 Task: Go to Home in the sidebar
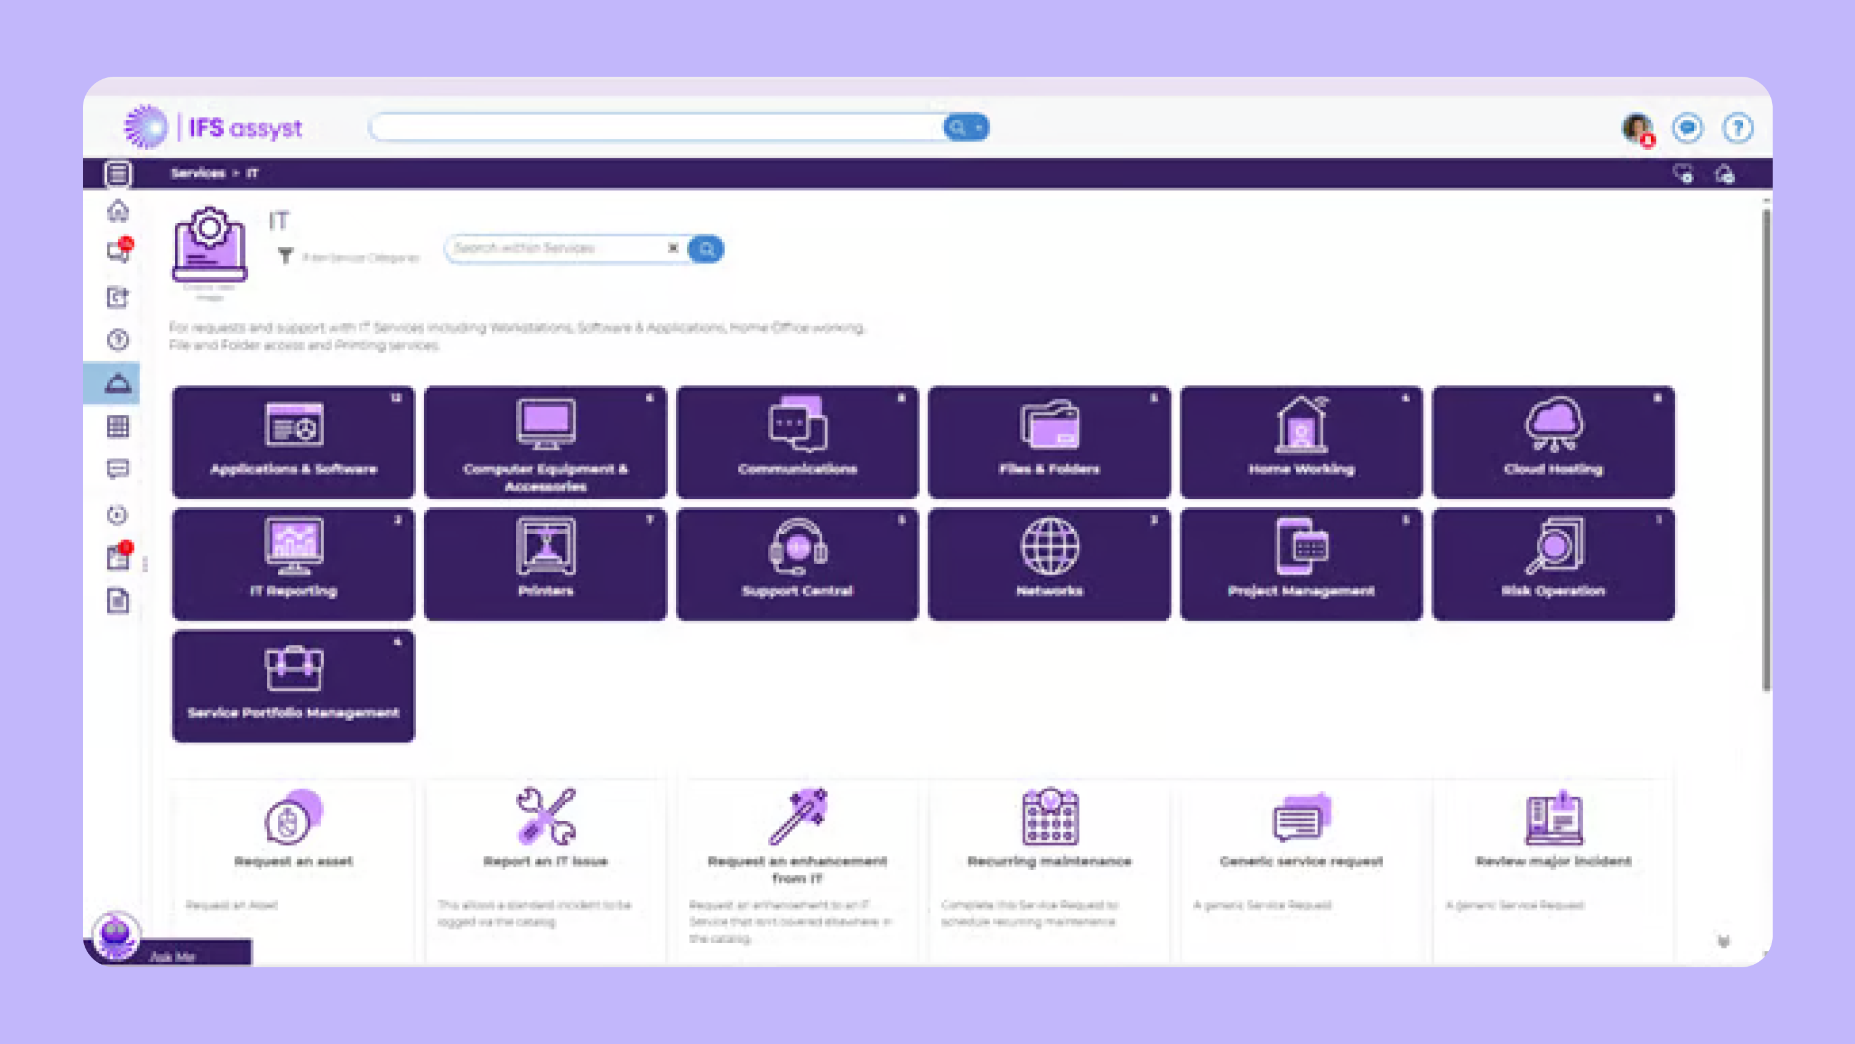118,211
